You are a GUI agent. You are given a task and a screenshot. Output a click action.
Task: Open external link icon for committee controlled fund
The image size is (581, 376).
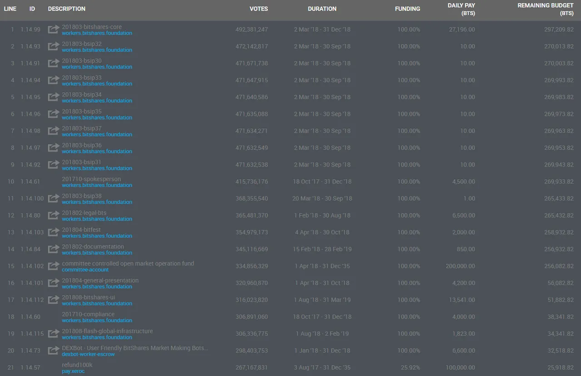(x=54, y=266)
